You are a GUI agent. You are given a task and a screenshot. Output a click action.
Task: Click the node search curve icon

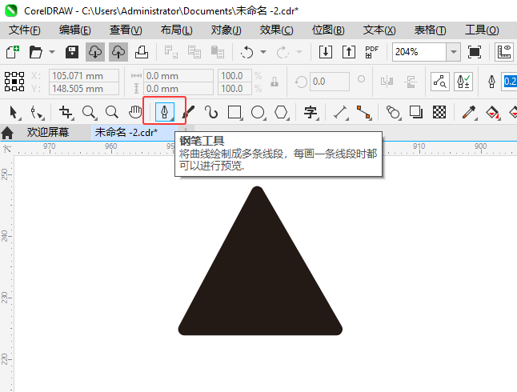coord(440,82)
